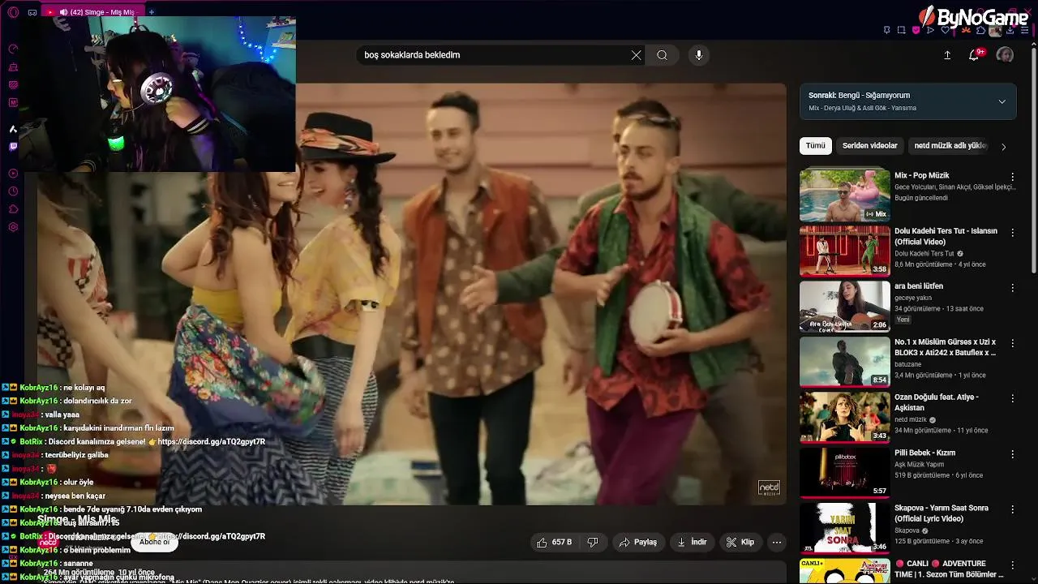Click the YouTube upload arrow icon

947,55
